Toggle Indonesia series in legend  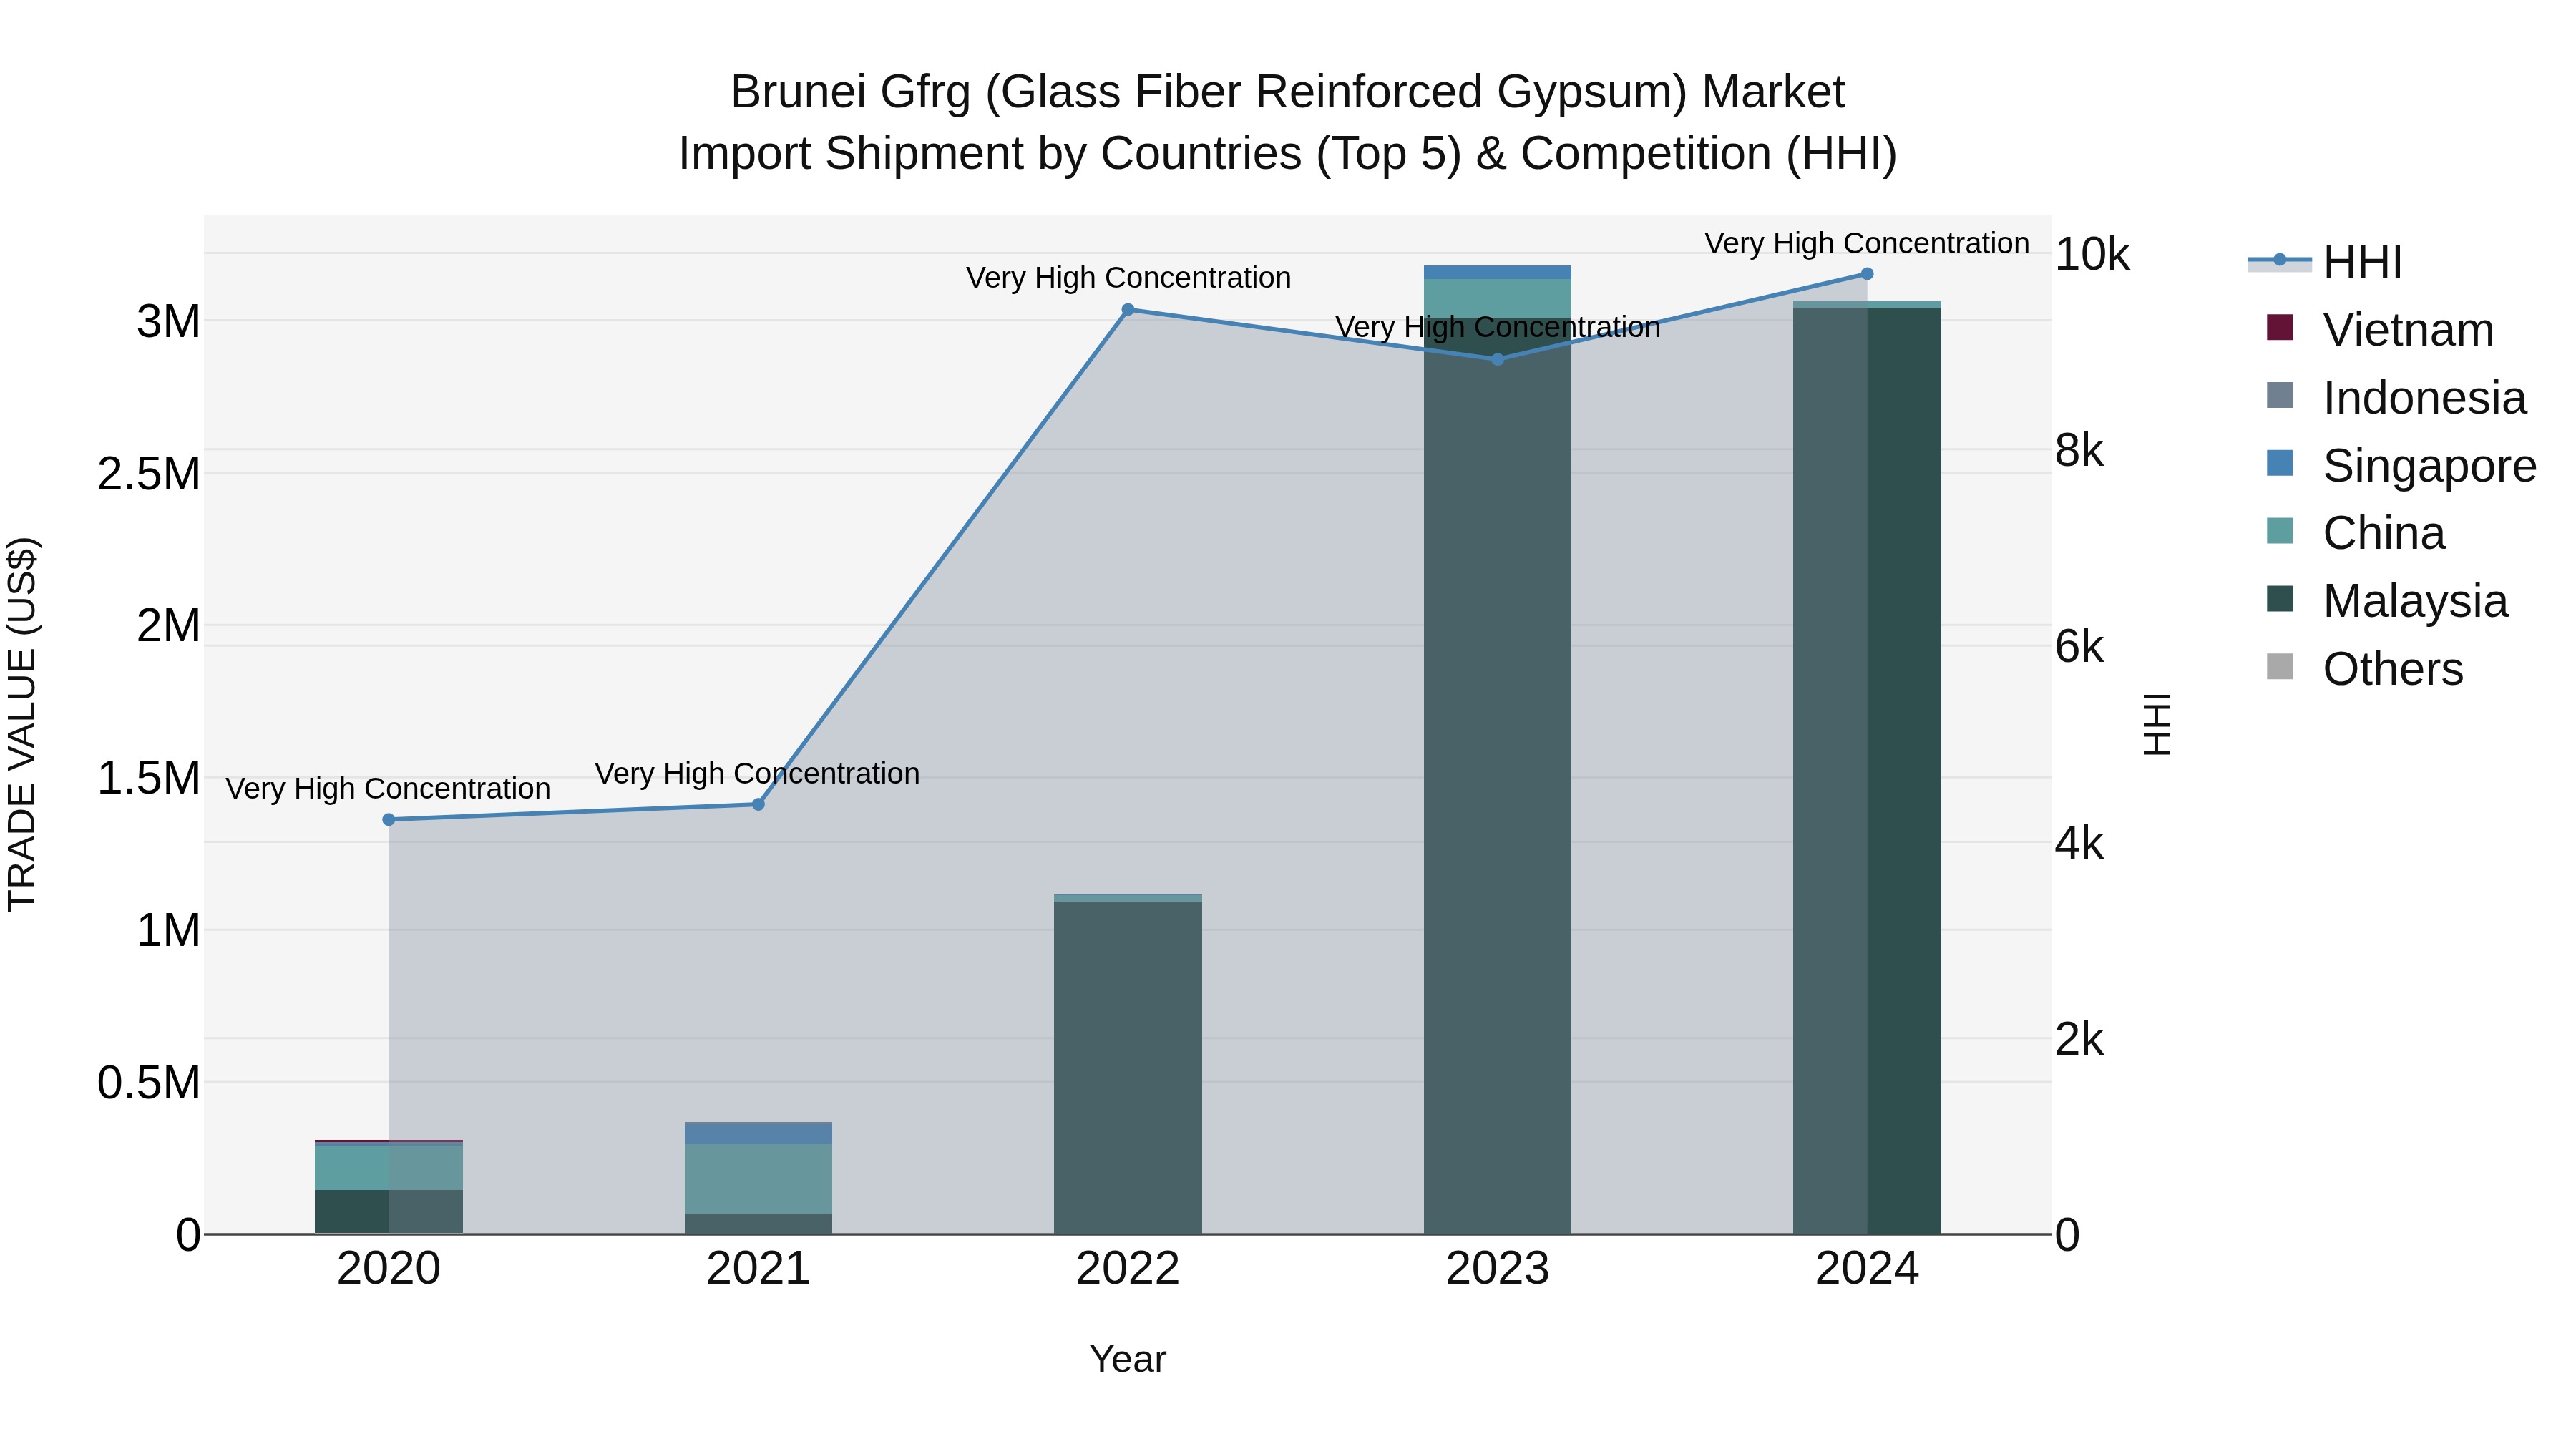(x=2396, y=397)
